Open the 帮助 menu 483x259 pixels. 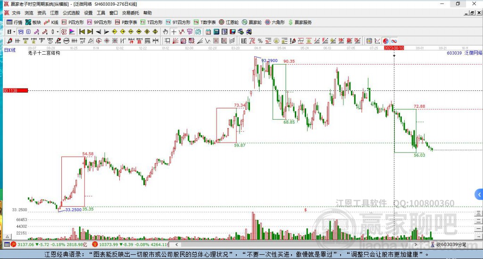pos(148,13)
